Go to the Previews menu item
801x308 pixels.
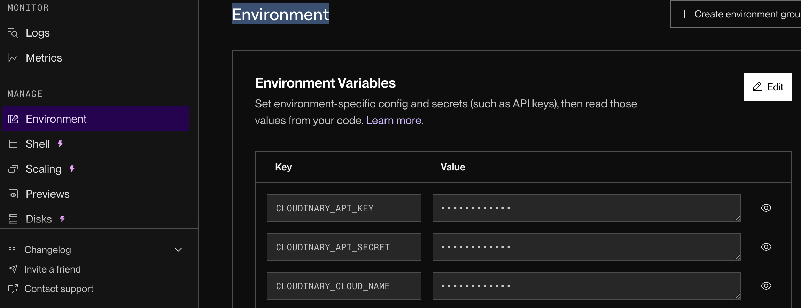click(x=48, y=194)
